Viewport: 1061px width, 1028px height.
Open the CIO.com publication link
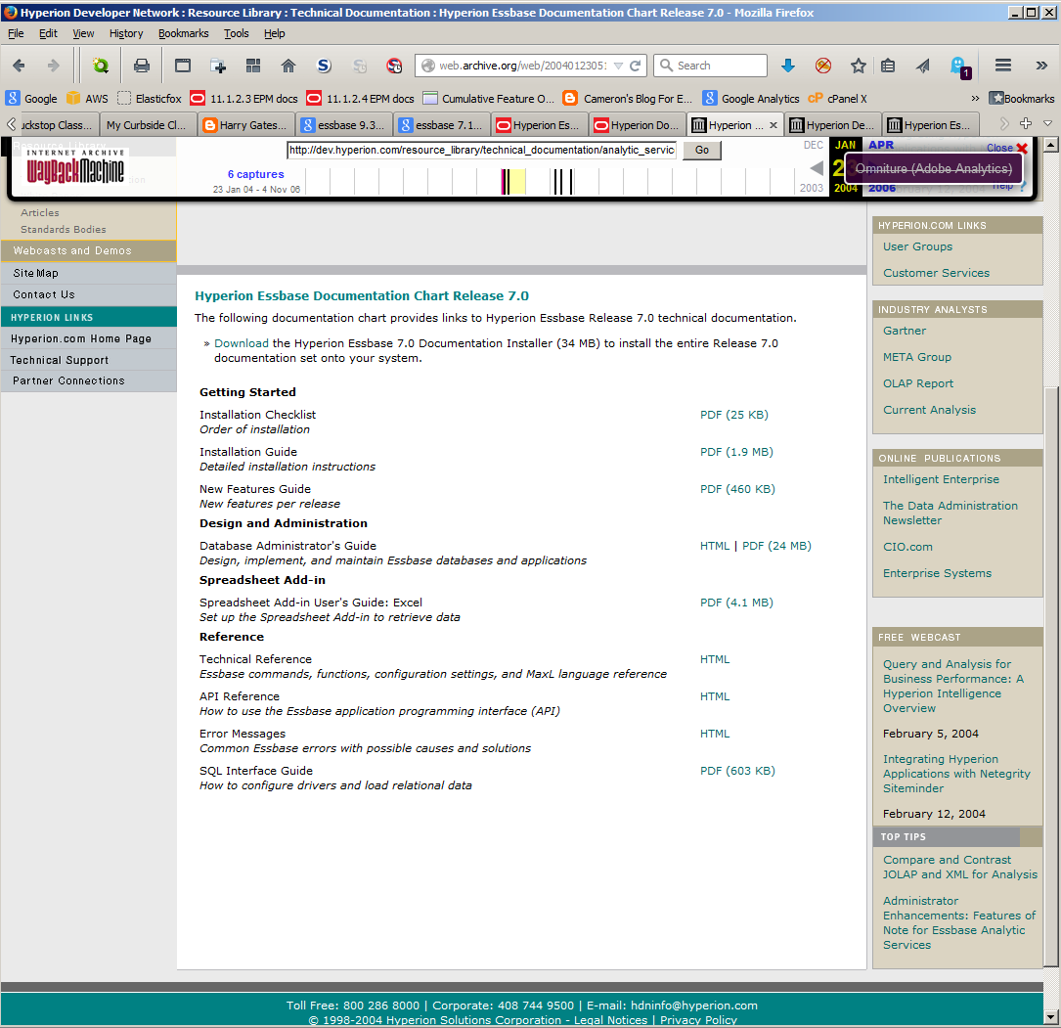907,546
